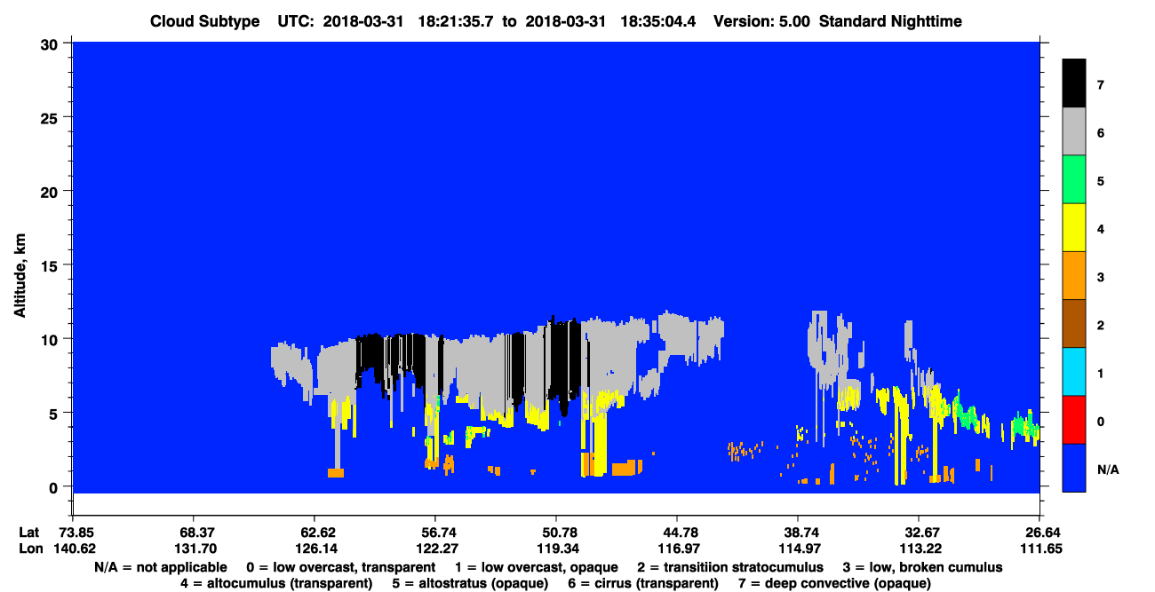Click the gray color swatch labeled 6

(1074, 132)
